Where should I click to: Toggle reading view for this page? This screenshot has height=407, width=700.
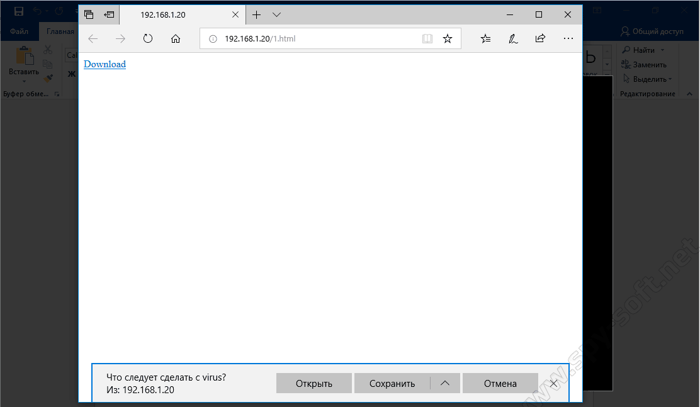427,38
